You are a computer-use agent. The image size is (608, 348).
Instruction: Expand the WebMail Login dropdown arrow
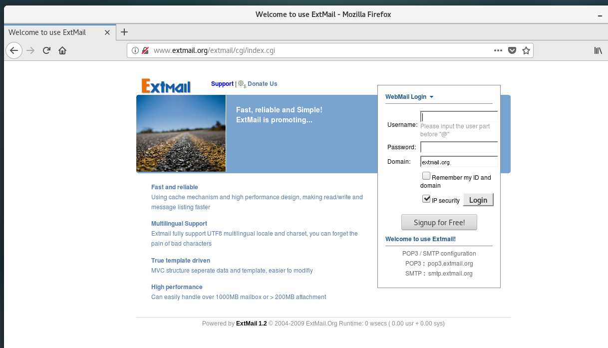(431, 97)
